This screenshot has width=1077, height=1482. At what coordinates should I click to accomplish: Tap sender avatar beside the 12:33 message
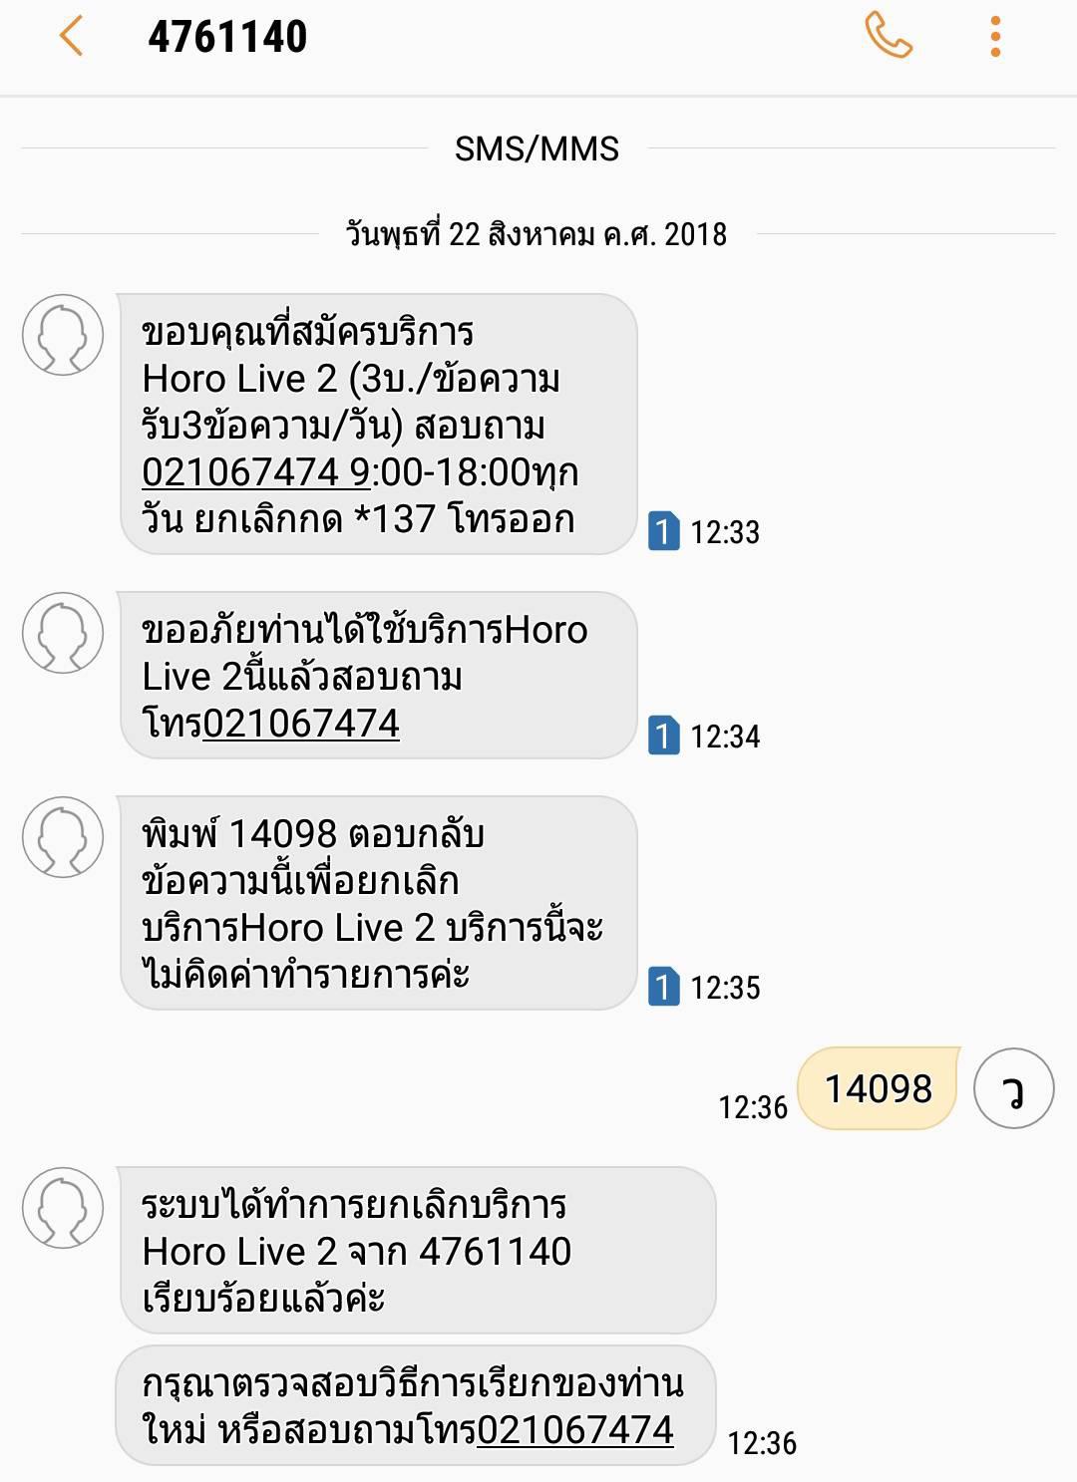coord(63,335)
